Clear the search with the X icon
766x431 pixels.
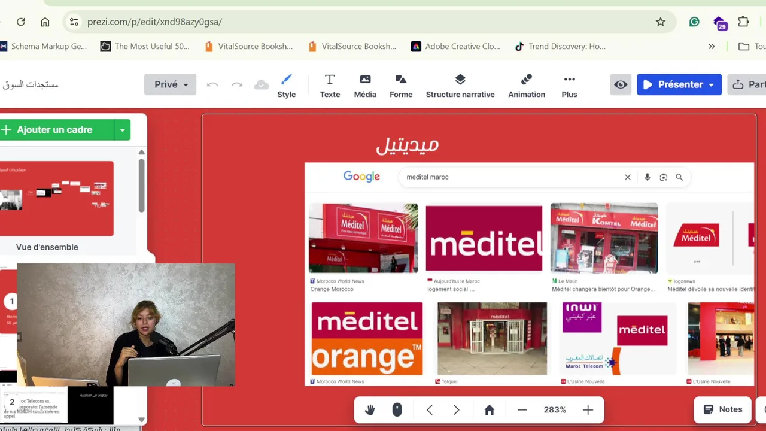tap(628, 177)
